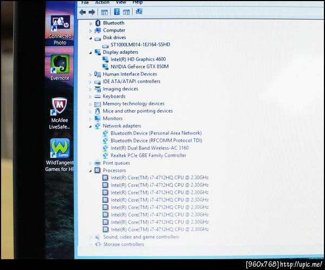Expand the Computer category arrow
Screen dimensions: 325x270
90,31
